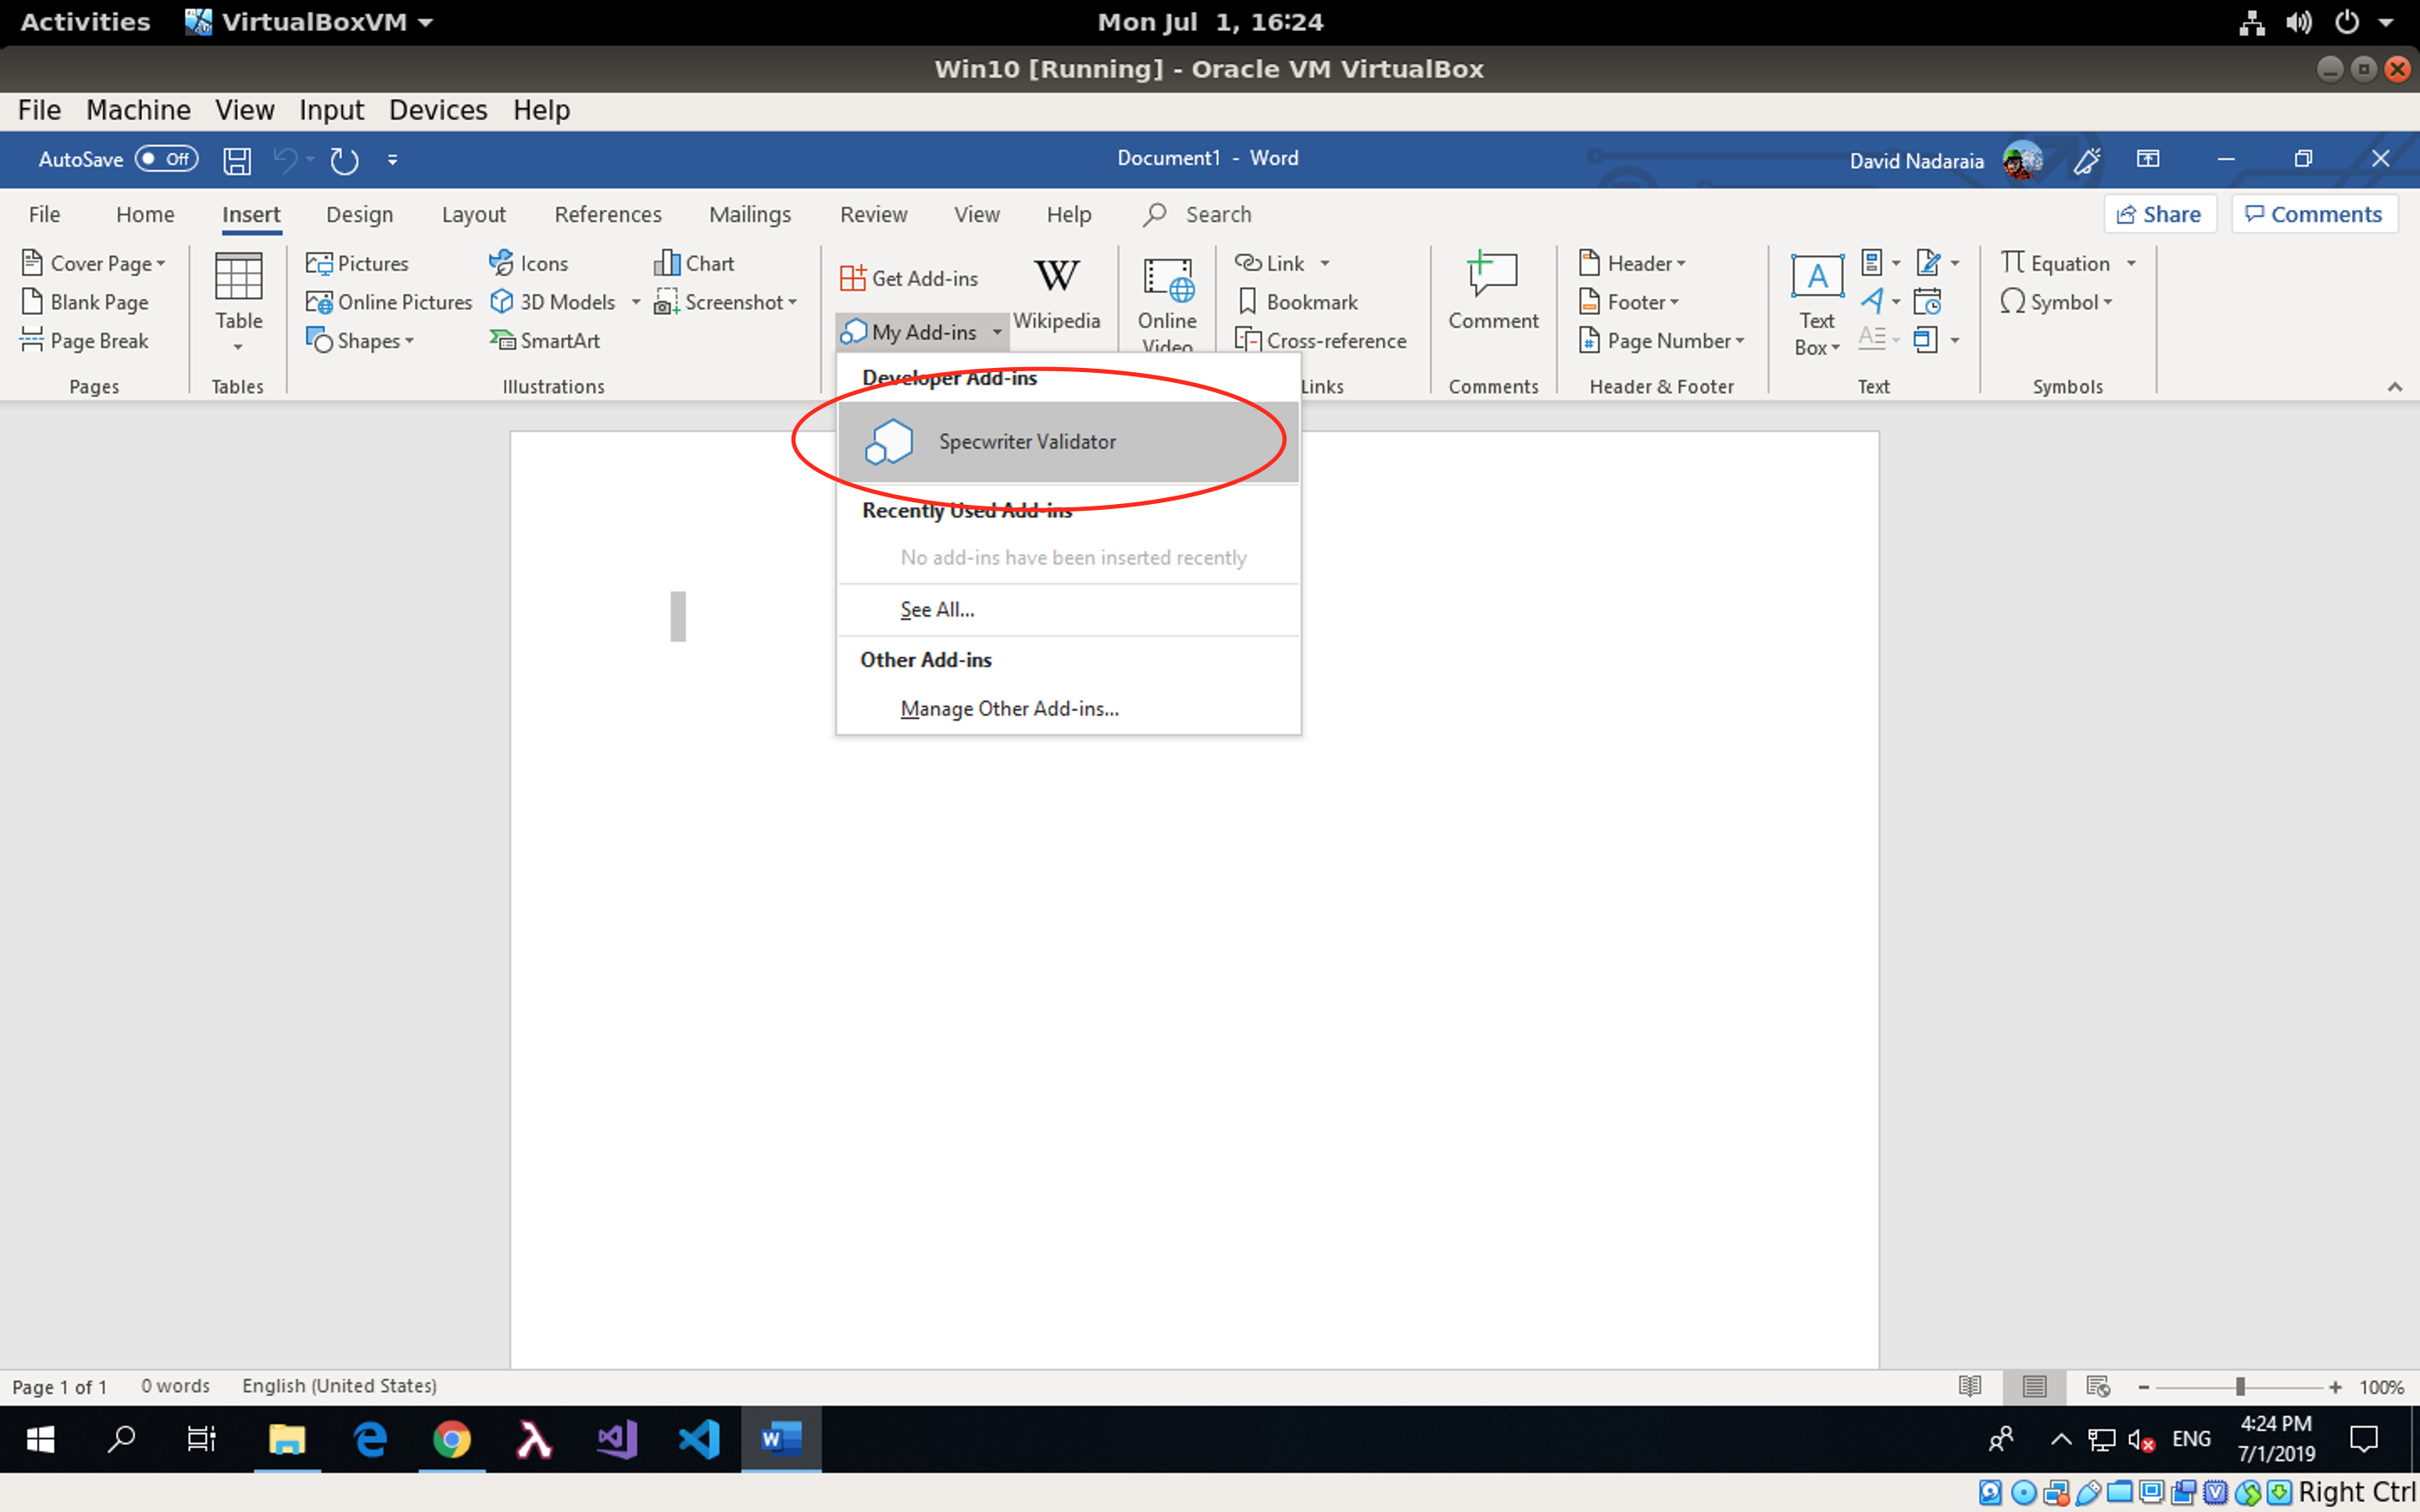2420x1512 pixels.
Task: Open Get Add-ins store
Action: click(x=909, y=278)
